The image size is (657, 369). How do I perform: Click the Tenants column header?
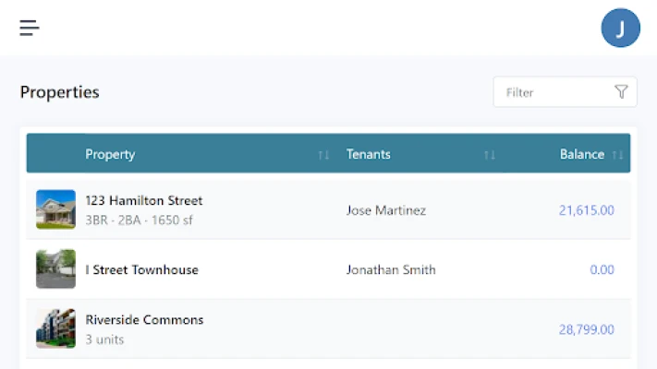(x=368, y=155)
